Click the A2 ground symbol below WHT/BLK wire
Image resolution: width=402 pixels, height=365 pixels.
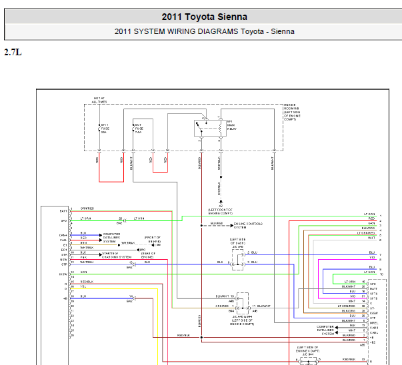221,202
